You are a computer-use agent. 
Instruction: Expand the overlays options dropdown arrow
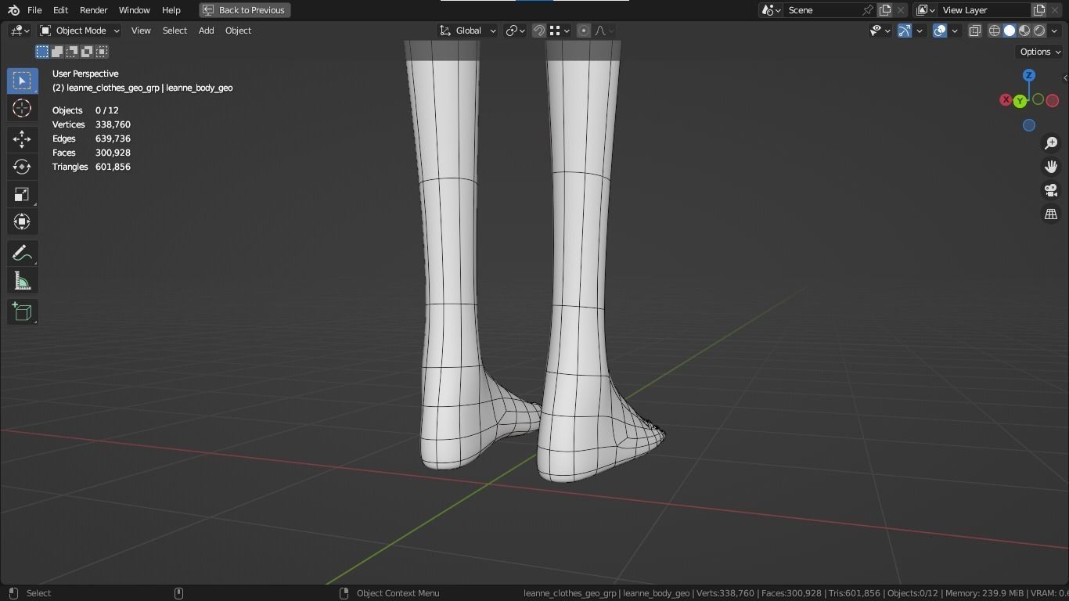[x=955, y=31]
